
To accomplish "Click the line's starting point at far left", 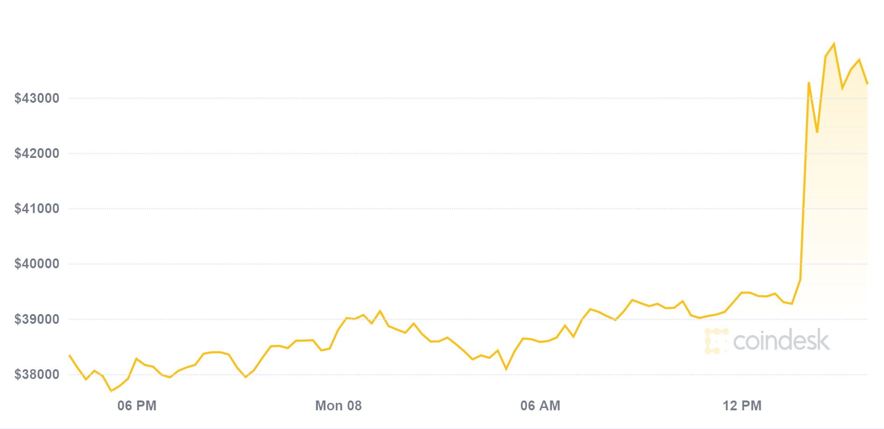I will (x=69, y=355).
